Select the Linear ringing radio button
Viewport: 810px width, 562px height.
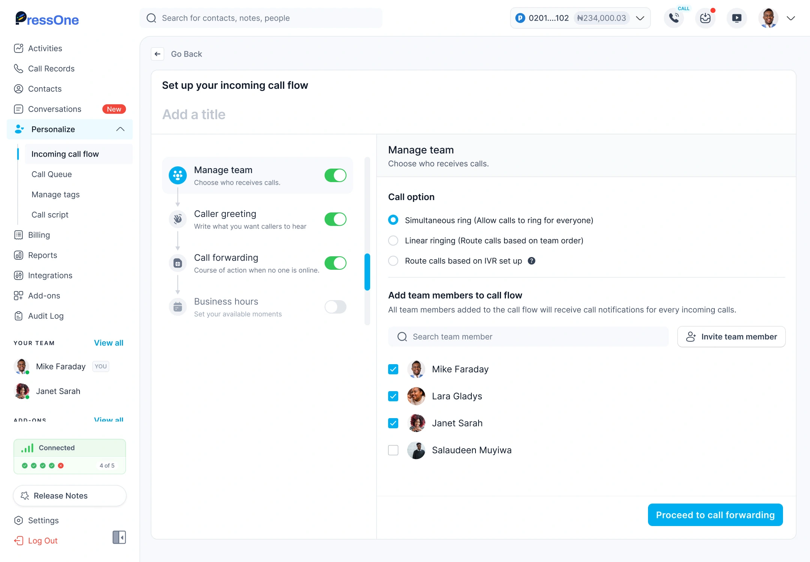[x=393, y=241]
